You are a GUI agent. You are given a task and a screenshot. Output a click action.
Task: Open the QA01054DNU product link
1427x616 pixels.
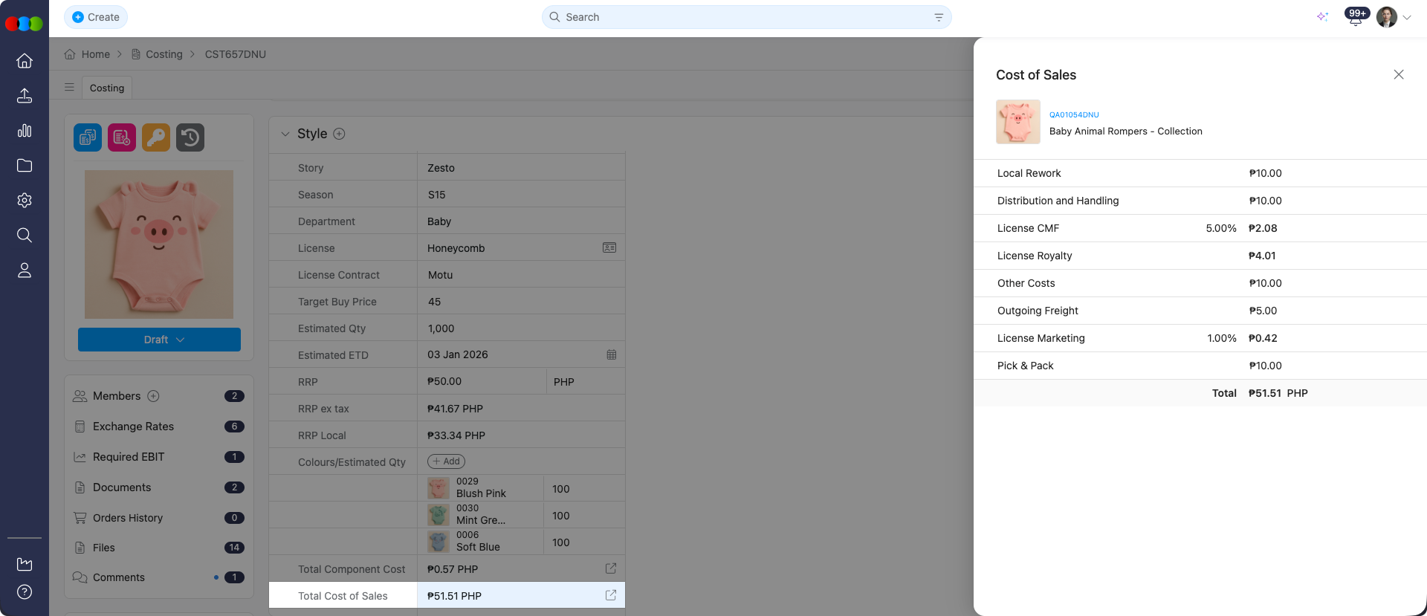point(1073,115)
